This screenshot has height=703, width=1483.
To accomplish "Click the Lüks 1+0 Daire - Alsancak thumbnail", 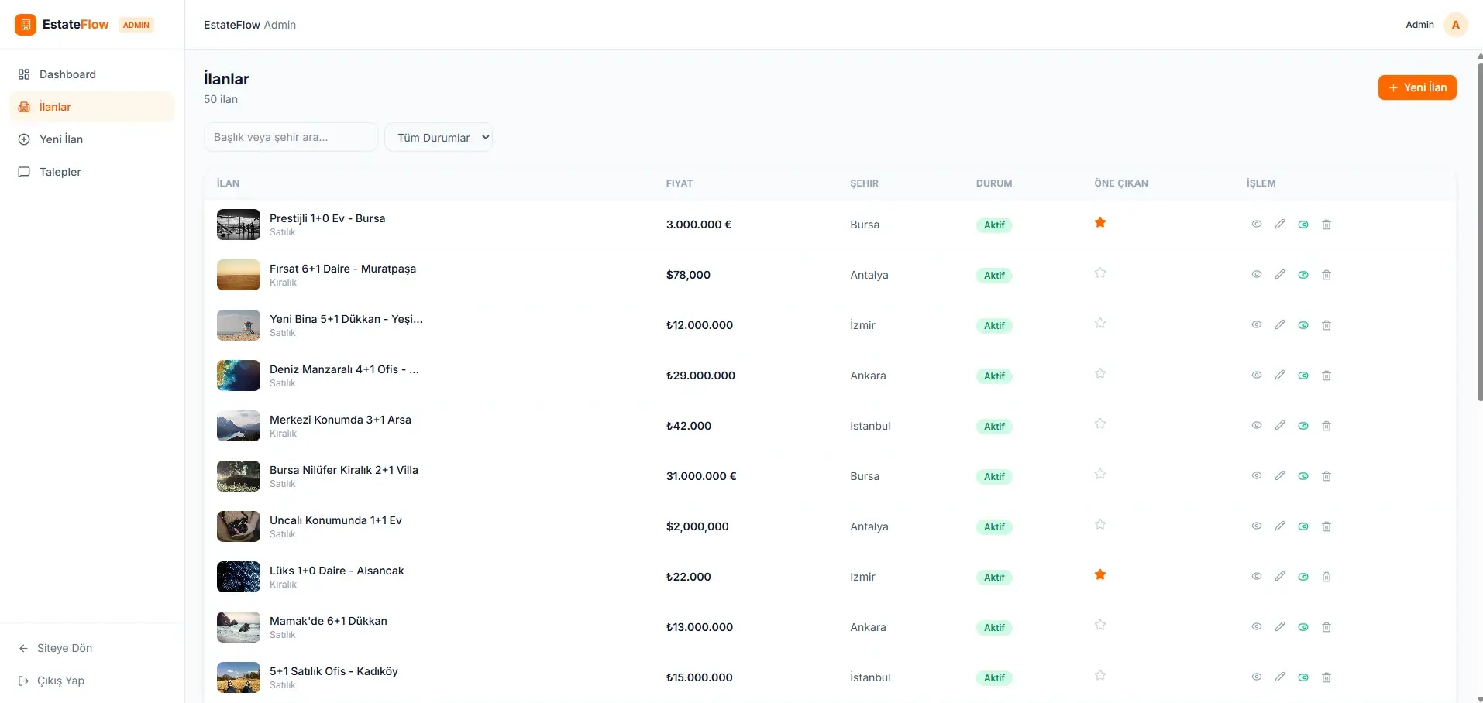I will pyautogui.click(x=239, y=577).
